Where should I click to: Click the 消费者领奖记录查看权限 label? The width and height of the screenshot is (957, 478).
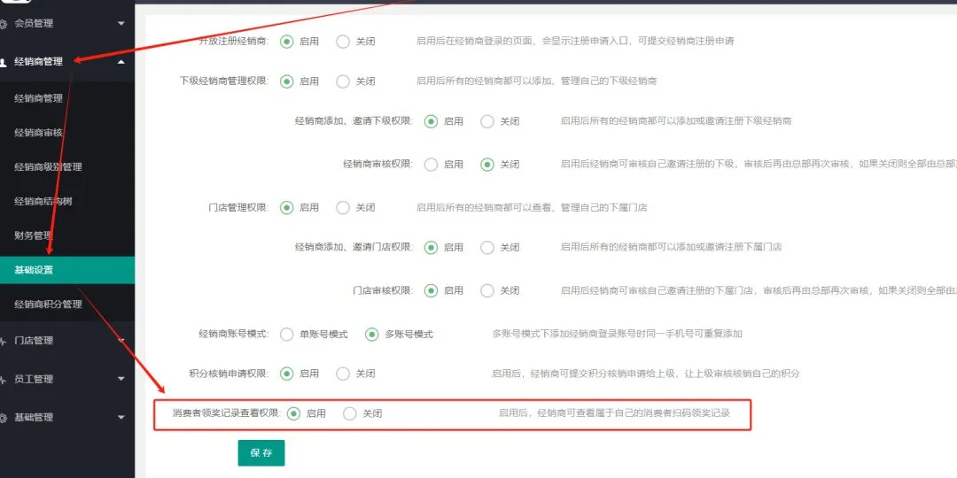click(227, 413)
